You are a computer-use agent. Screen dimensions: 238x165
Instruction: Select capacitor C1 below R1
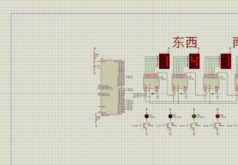94,67
